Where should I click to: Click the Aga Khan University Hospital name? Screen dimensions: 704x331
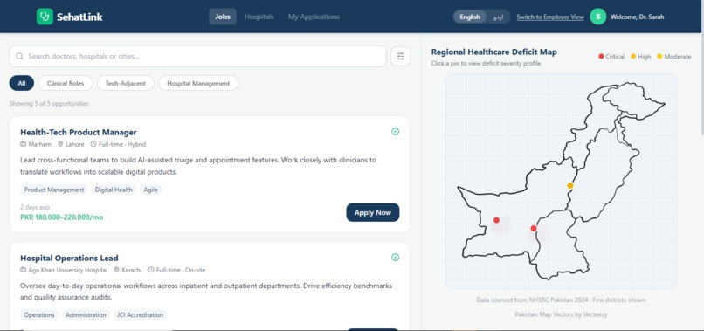tap(68, 270)
